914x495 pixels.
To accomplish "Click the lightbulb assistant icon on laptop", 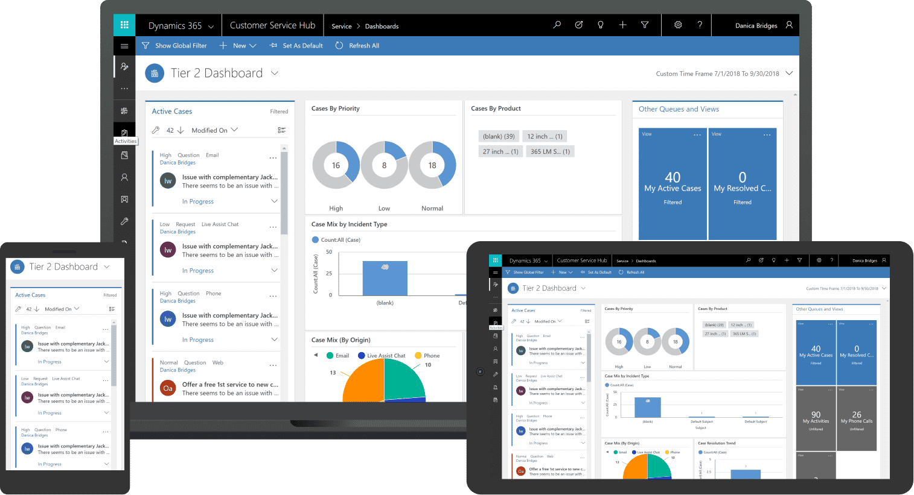I will pos(600,25).
